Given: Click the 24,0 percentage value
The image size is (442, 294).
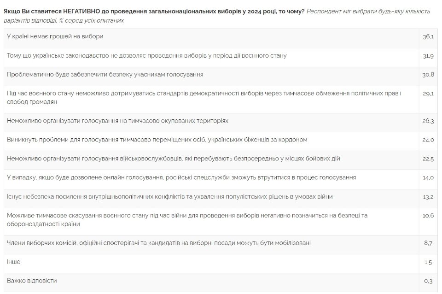Looking at the screenshot, I should tap(428, 140).
